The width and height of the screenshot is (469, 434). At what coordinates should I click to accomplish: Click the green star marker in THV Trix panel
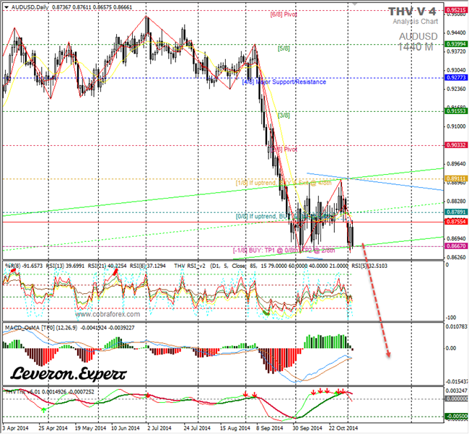(43, 409)
